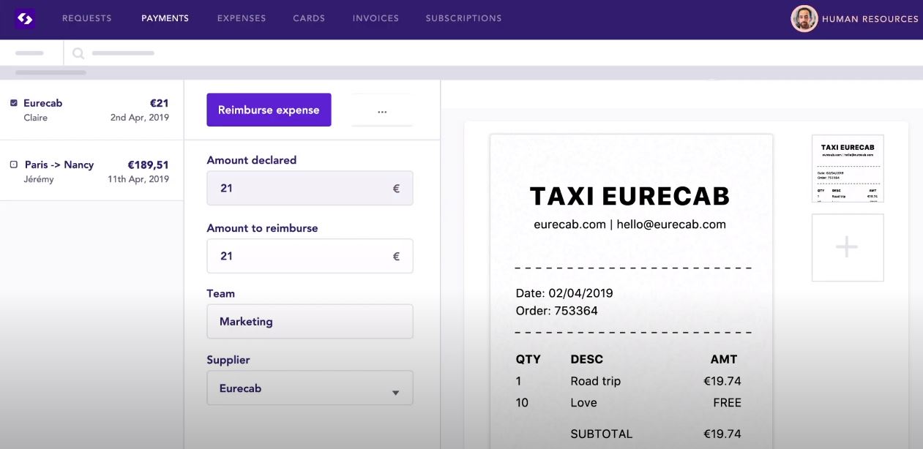
Task: Open the Human Resources account menu
Action: (870, 19)
